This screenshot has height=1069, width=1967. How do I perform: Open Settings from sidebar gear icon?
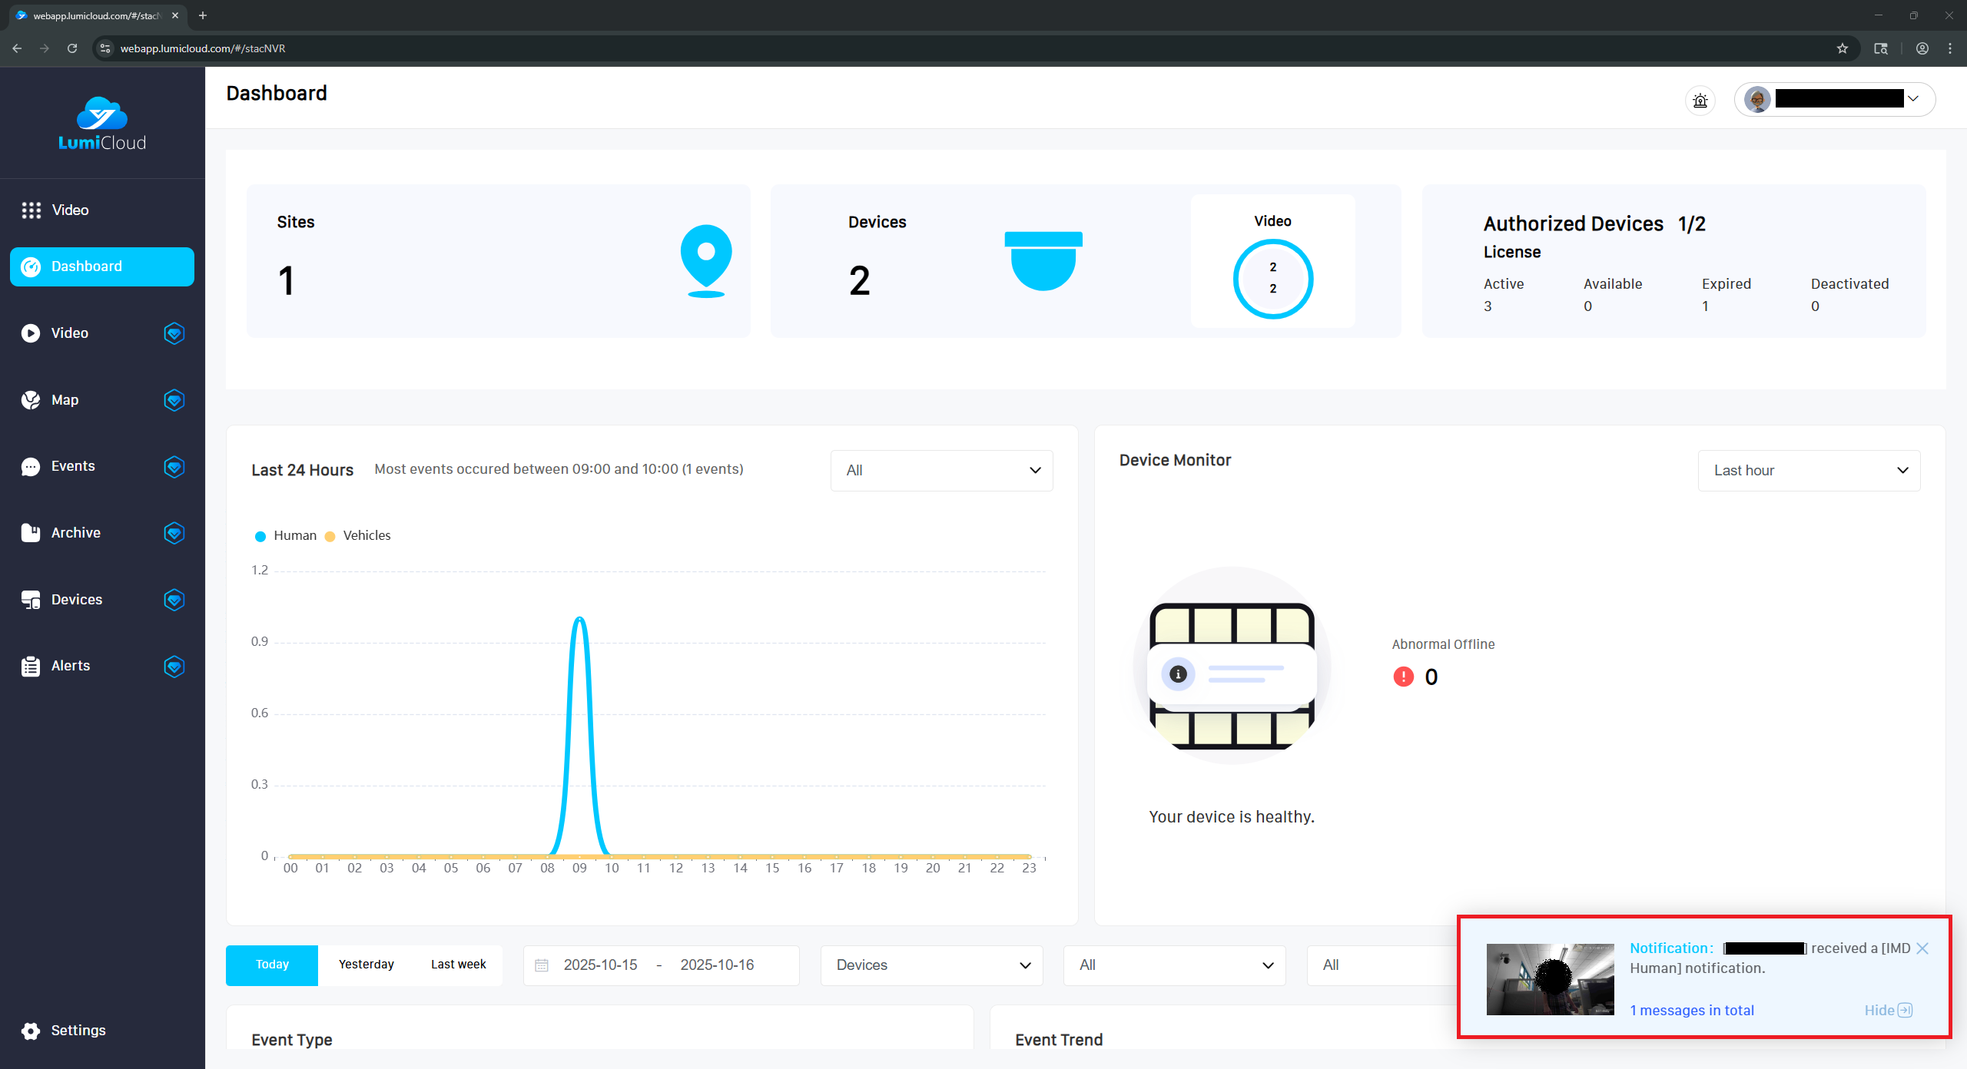[x=31, y=1031]
